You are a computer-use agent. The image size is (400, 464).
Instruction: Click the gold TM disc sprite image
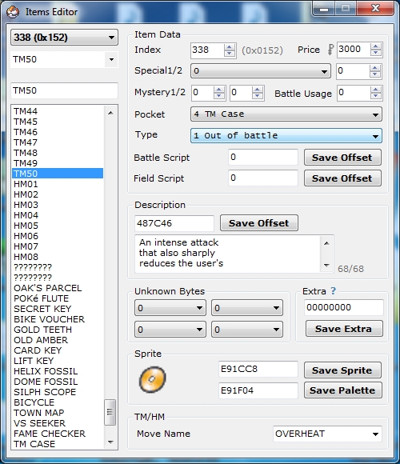click(x=152, y=379)
